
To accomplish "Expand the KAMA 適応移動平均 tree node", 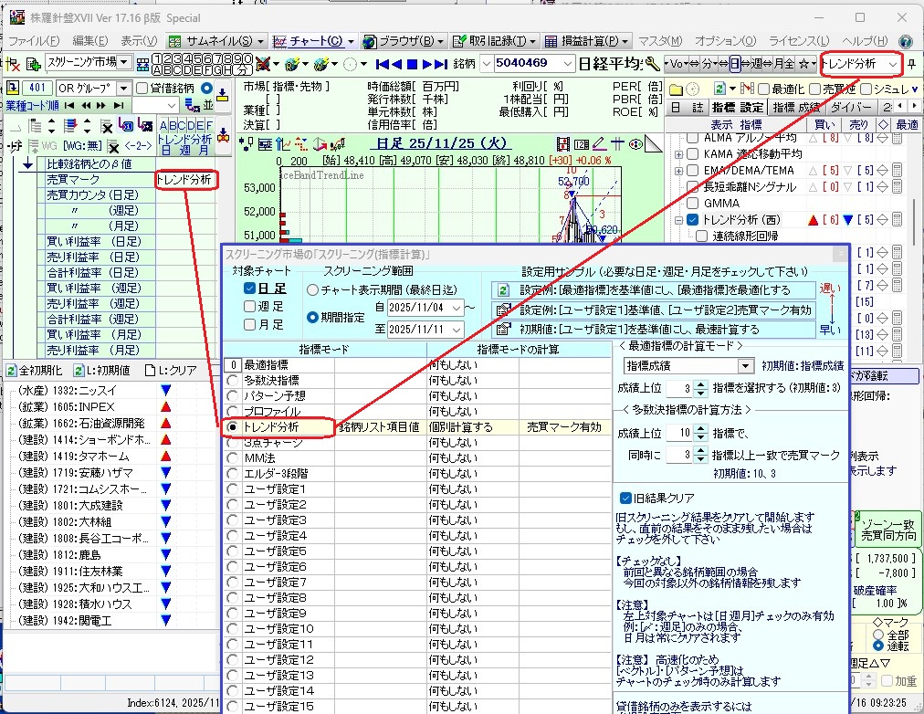I will pos(679,153).
